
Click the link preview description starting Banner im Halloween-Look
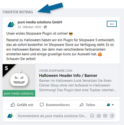point(77,85)
